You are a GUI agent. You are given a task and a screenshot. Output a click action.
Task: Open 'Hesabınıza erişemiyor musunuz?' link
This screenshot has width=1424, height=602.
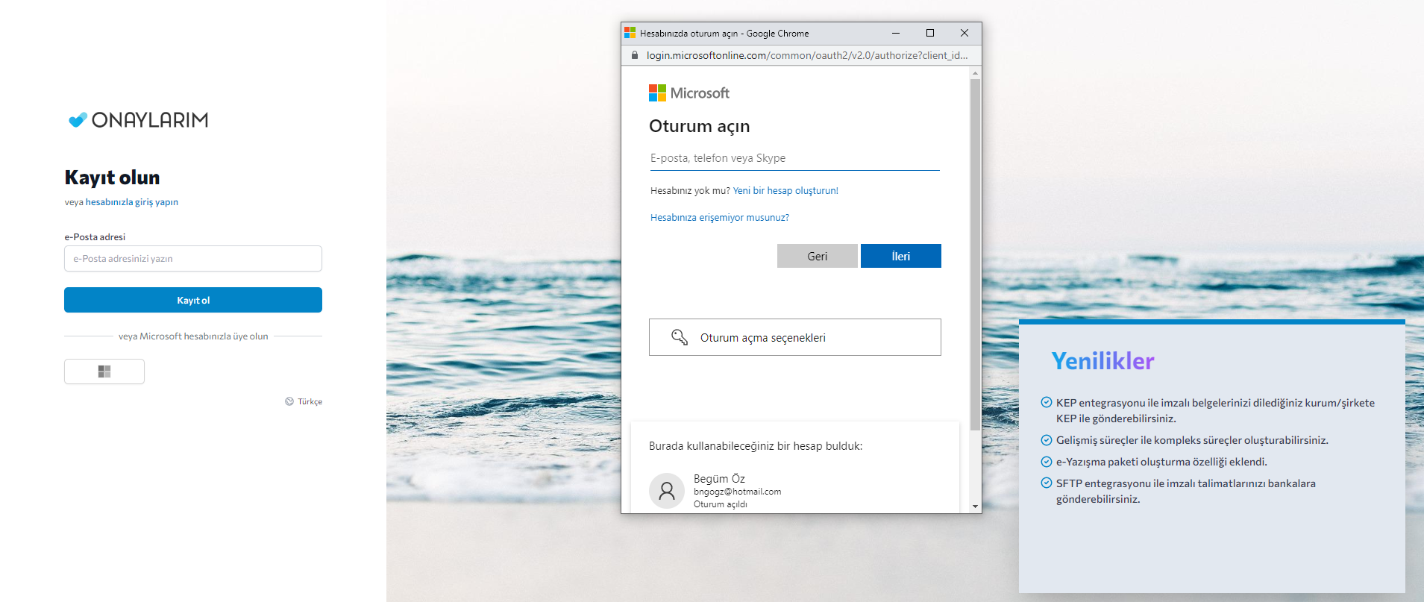click(x=719, y=218)
